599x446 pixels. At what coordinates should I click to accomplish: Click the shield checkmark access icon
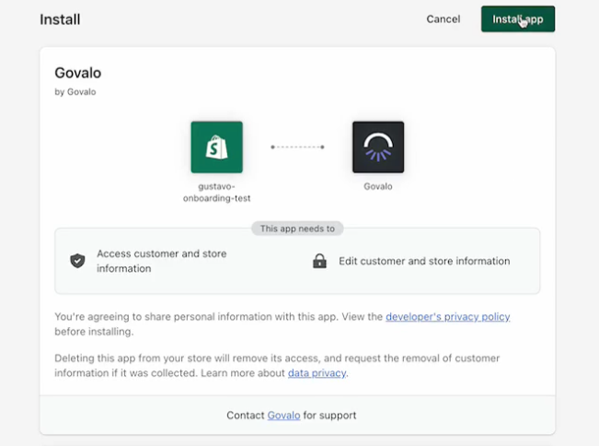[77, 261]
